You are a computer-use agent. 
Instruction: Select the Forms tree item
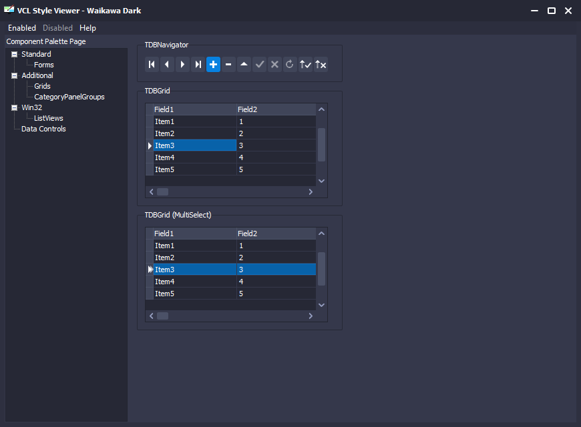coord(43,65)
